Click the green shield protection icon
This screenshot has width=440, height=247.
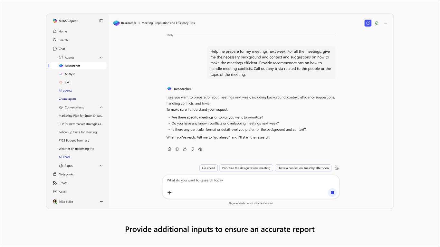click(x=377, y=23)
